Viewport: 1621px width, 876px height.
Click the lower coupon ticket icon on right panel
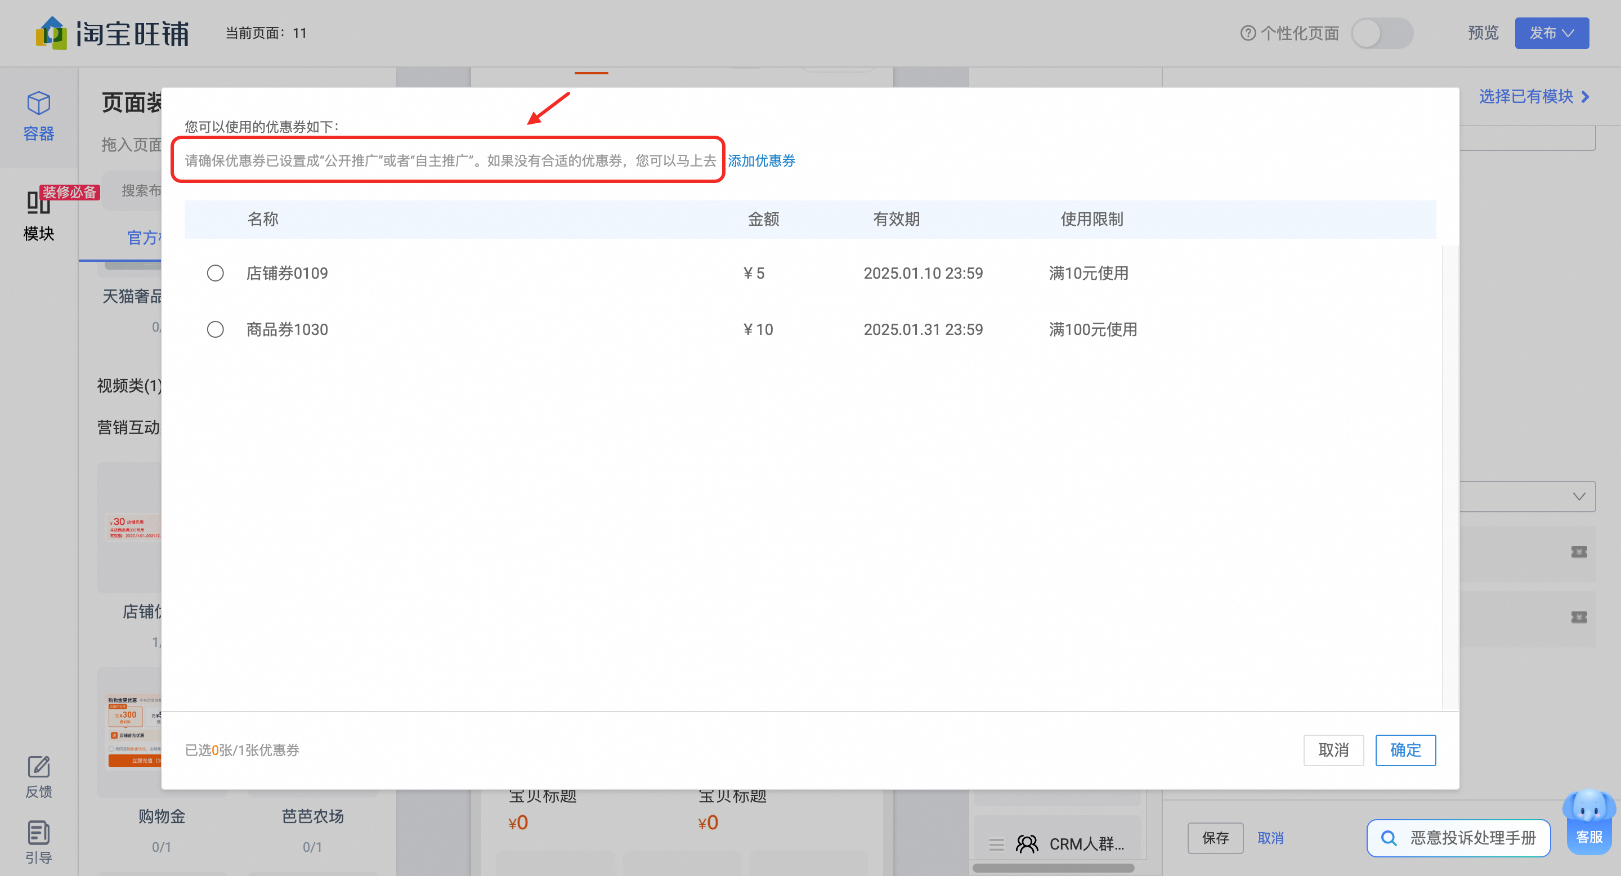[1579, 616]
